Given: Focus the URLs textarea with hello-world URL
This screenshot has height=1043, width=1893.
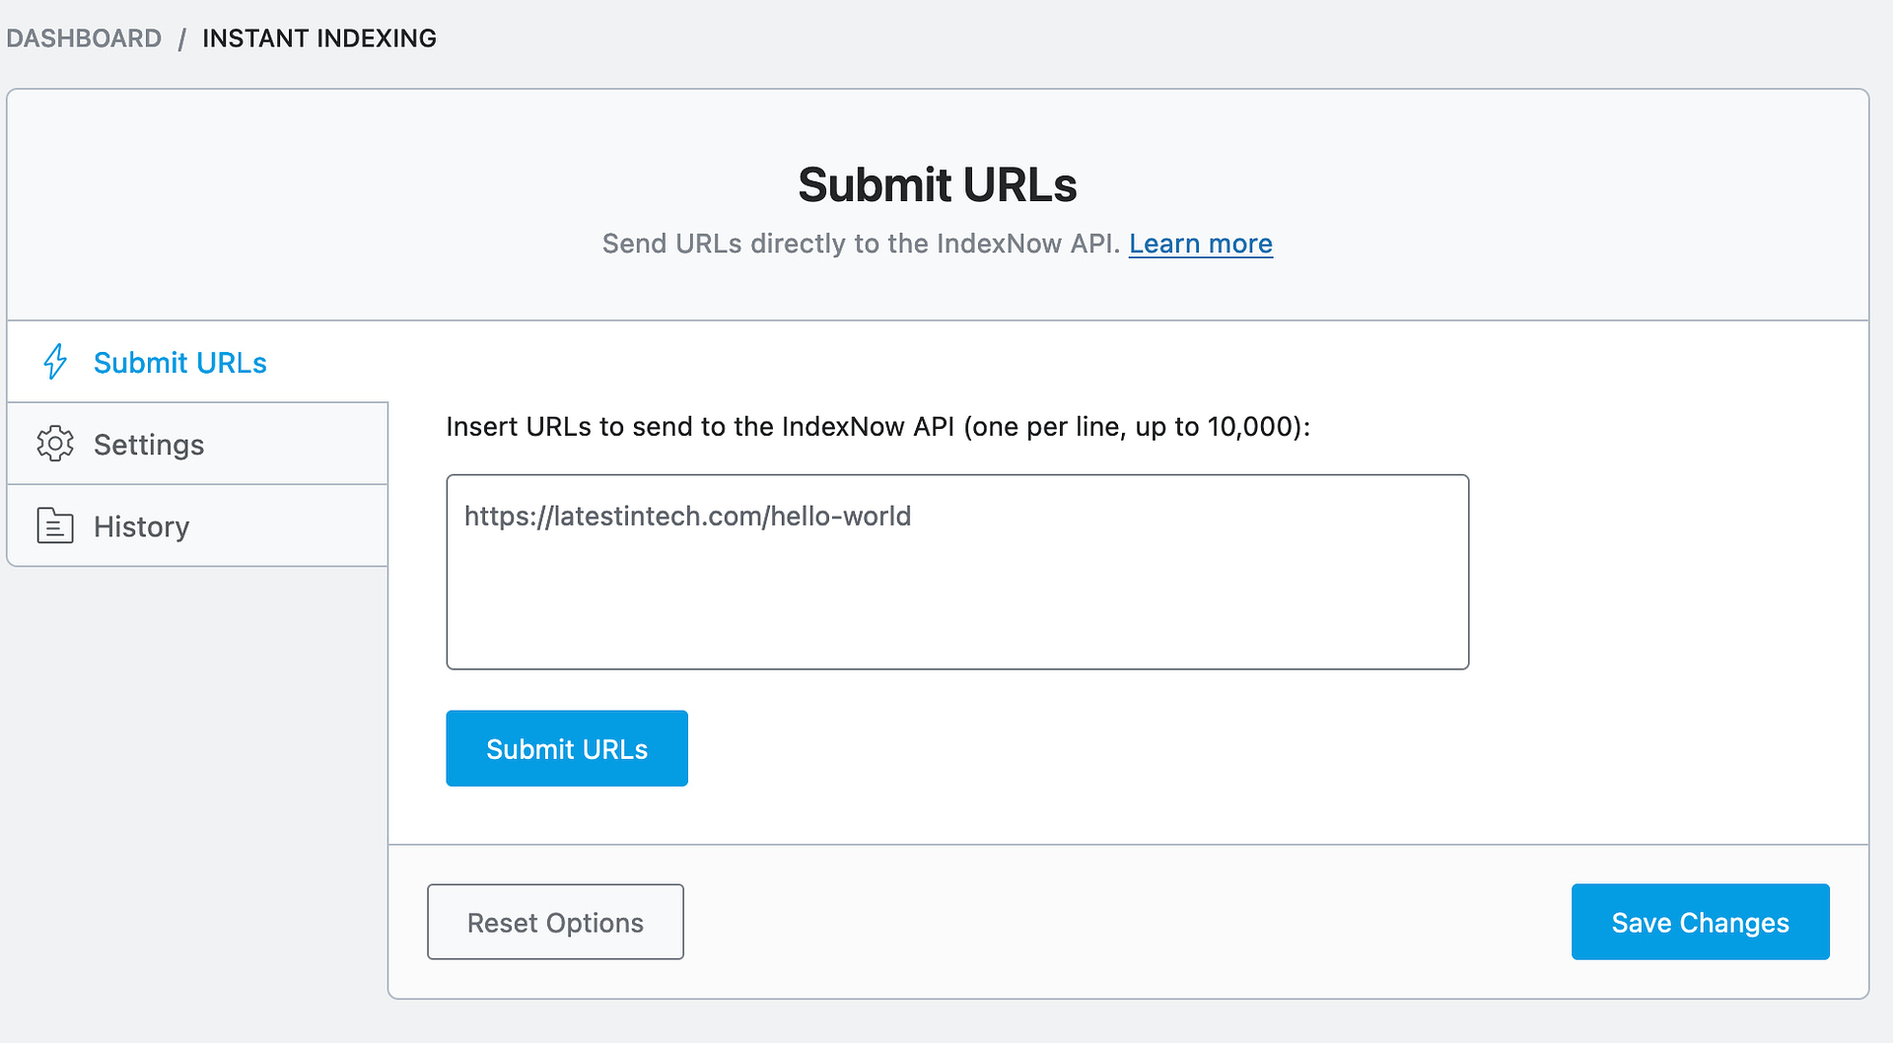Looking at the screenshot, I should 957,572.
